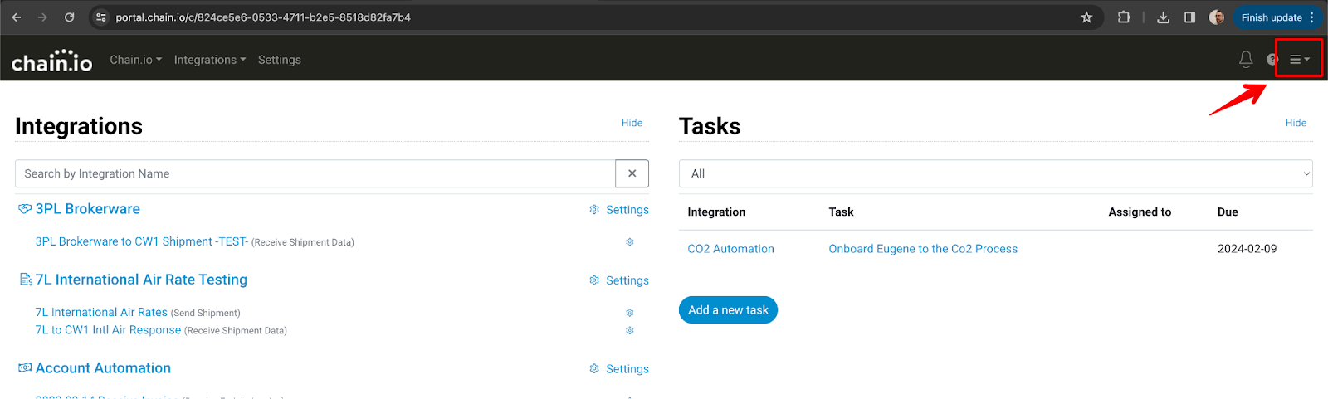Screen dimensions: 1328x399
Task: Open Settings in top navigation
Action: 280,60
